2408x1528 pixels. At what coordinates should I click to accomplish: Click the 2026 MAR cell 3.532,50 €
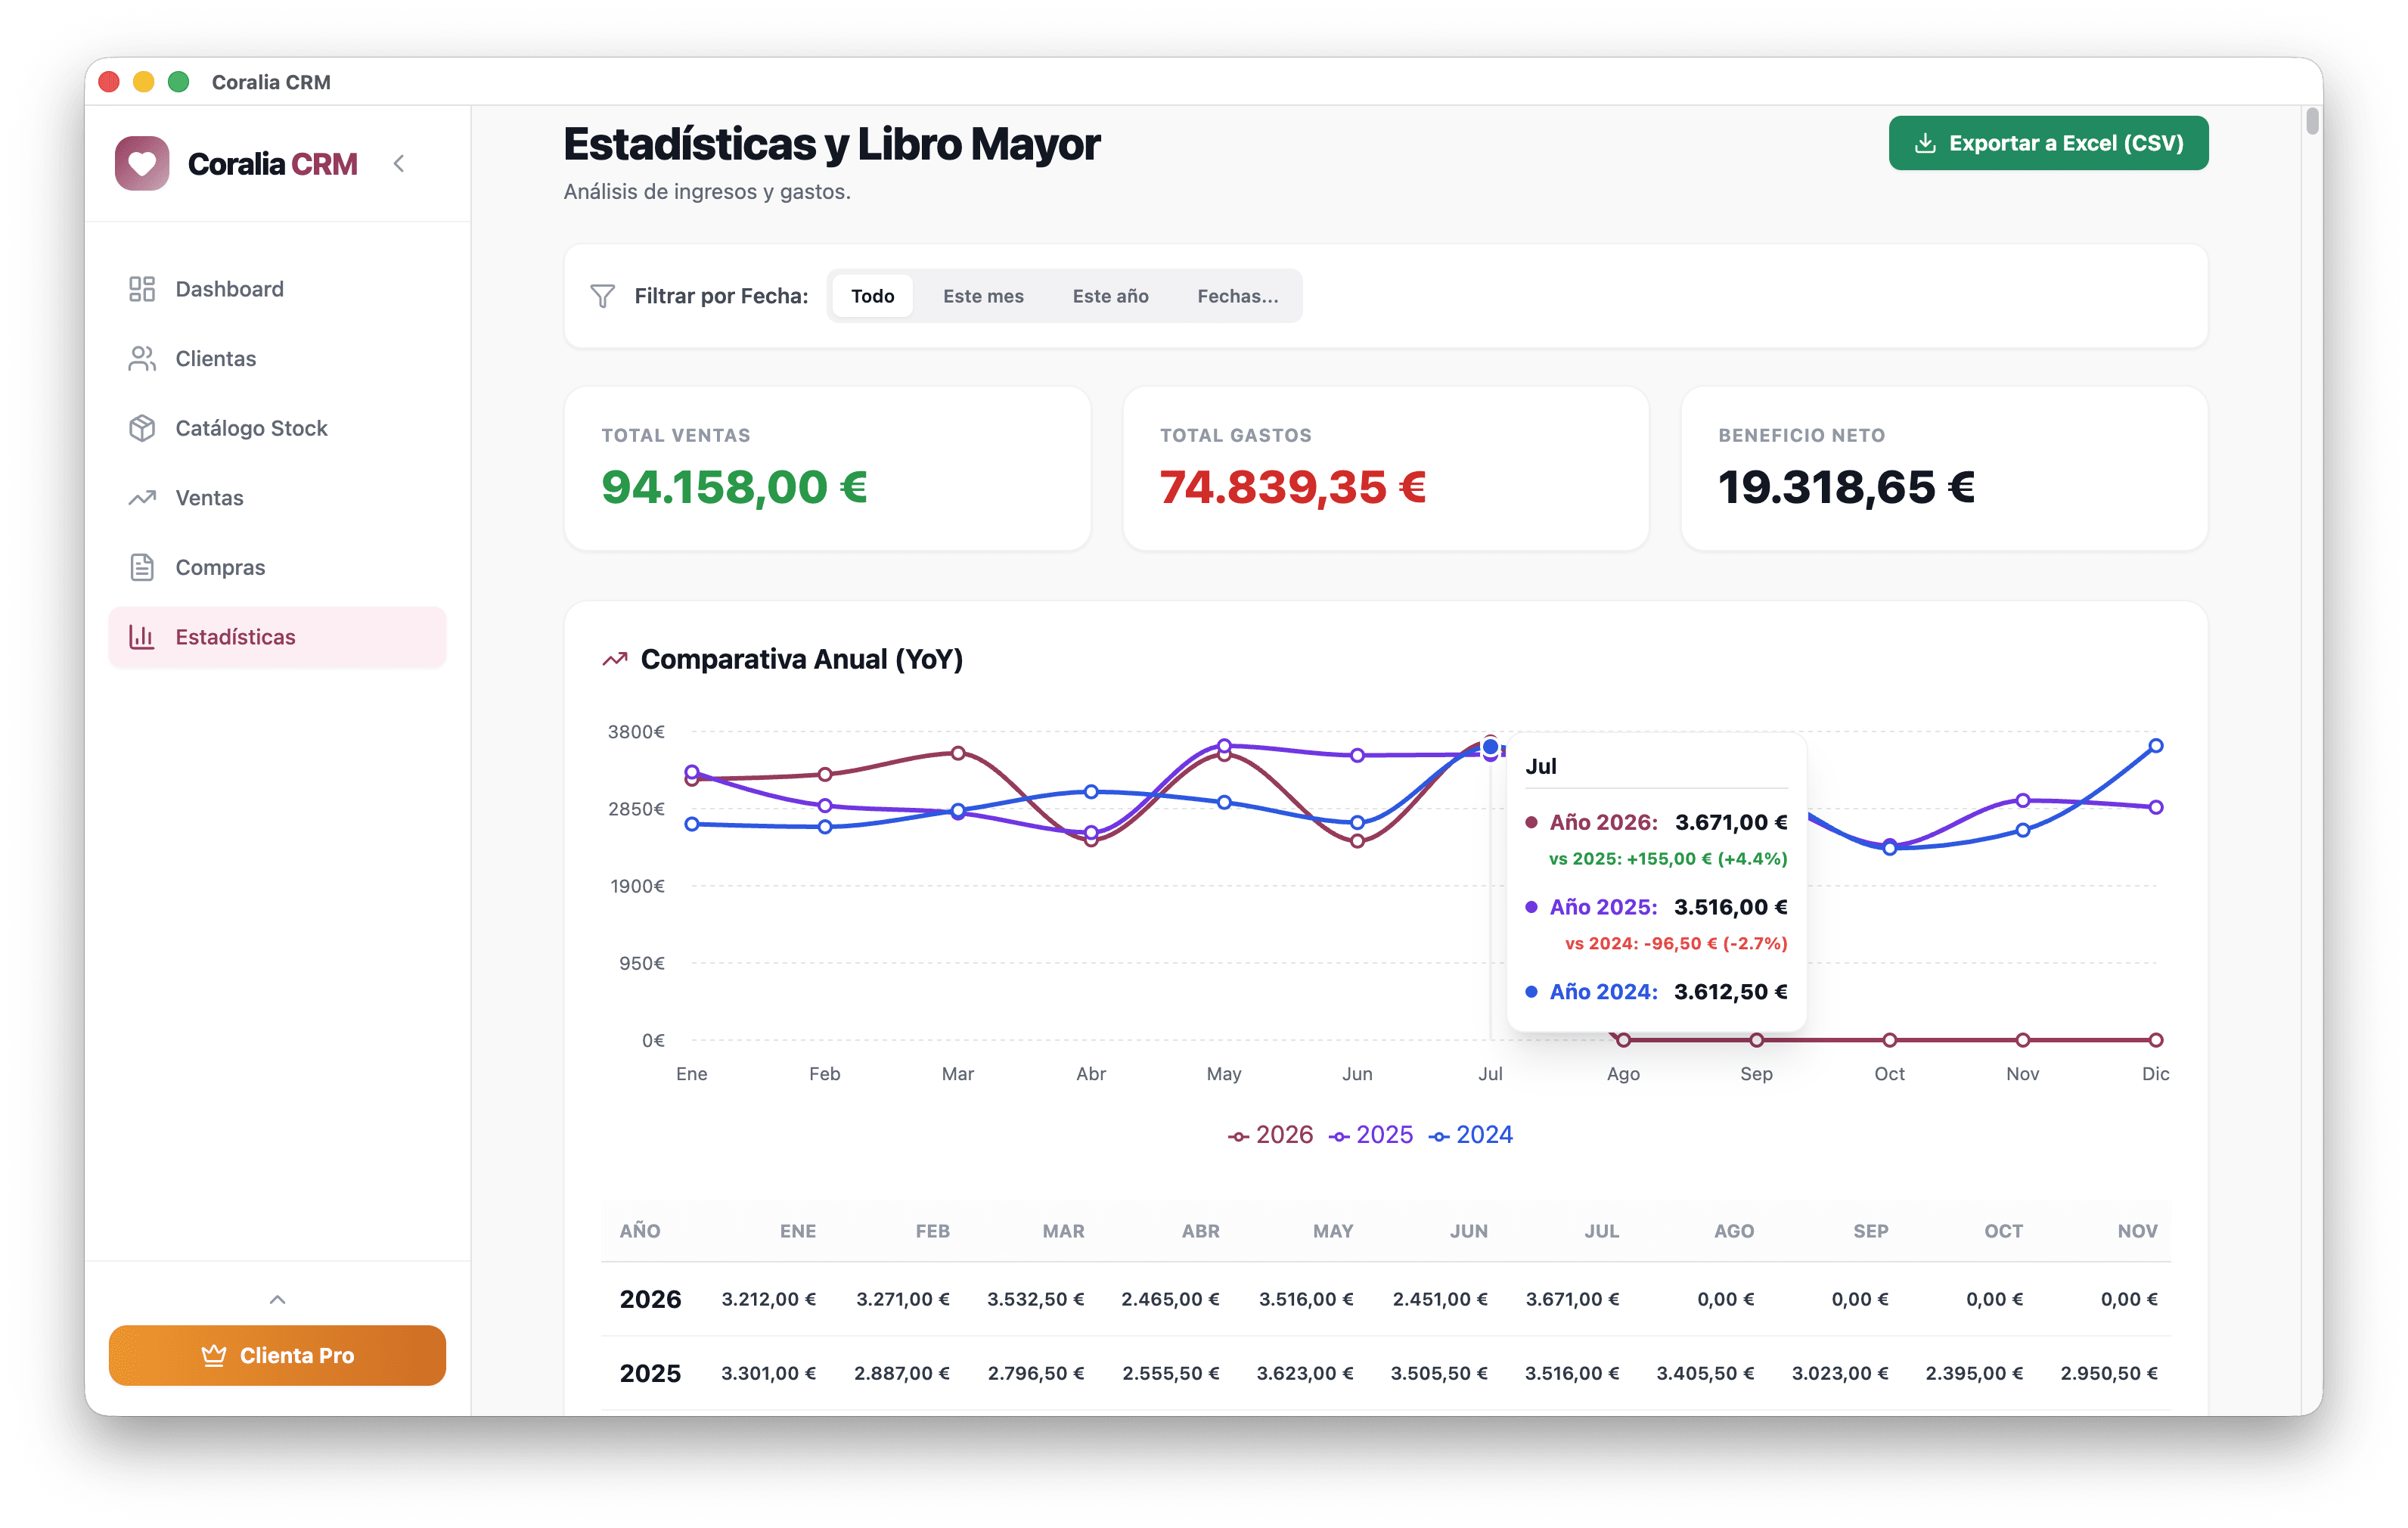tap(1035, 1299)
